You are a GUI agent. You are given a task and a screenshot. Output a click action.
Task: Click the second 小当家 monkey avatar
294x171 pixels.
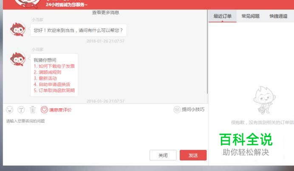[17, 59]
